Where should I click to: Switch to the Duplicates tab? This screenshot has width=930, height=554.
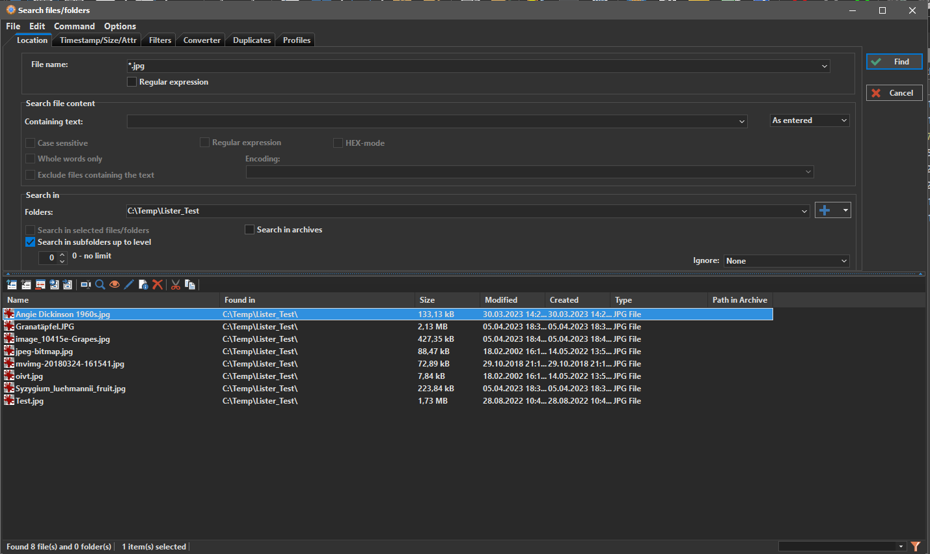click(252, 40)
